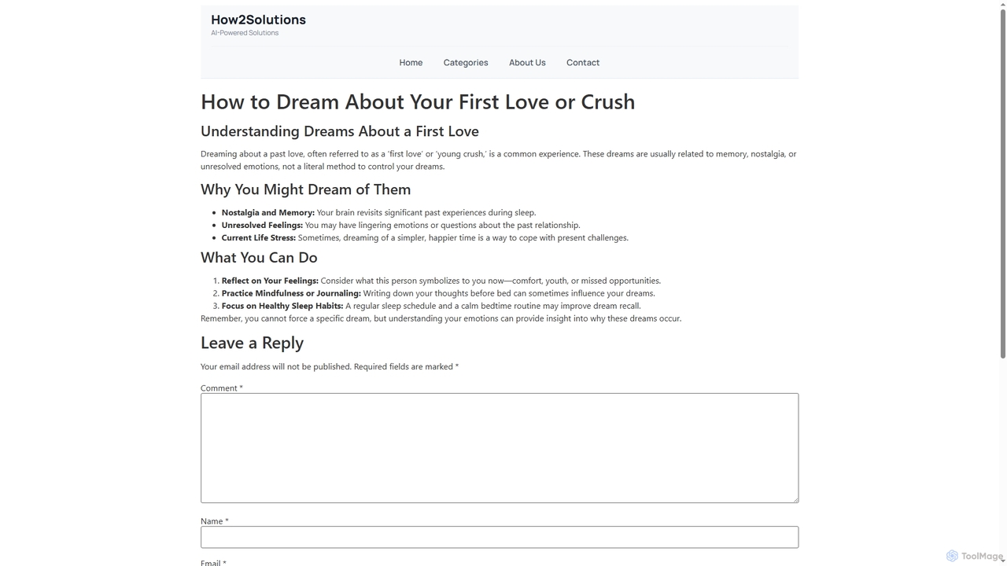1007x566 pixels.
Task: Click the 'Comment *' field label
Action: coord(222,388)
